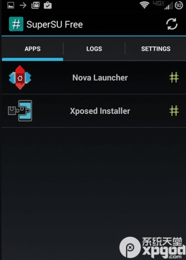The width and height of the screenshot is (186, 260).
Task: Tap the picture notification icon
Action: 11,5
